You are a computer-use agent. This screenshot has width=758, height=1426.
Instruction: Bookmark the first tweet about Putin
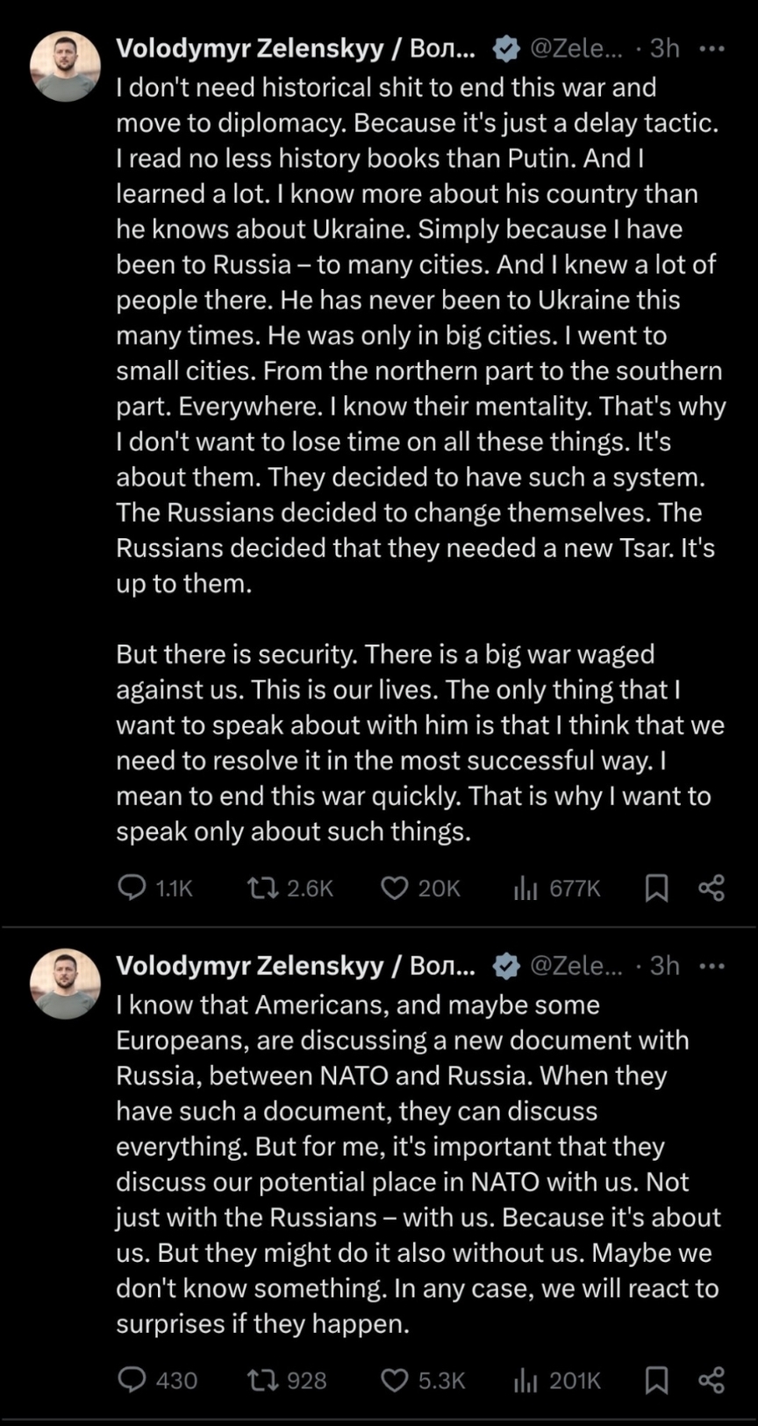click(656, 888)
